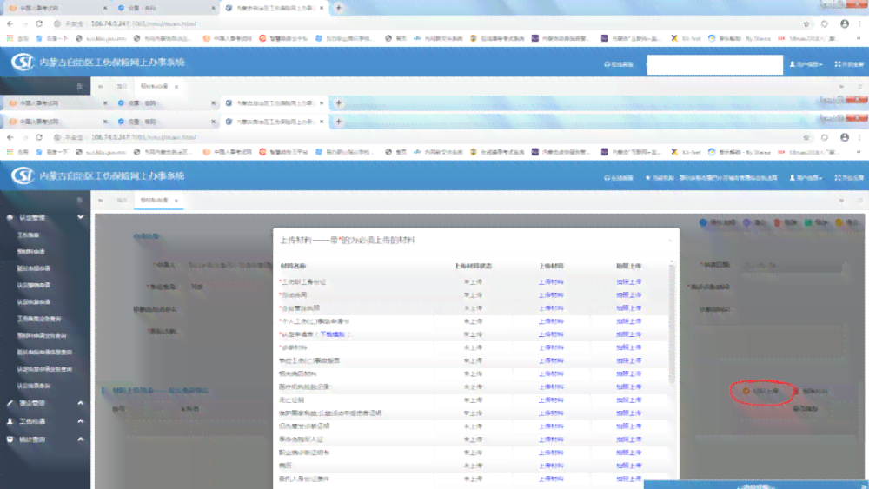This screenshot has height=489, width=869.
Task: Click 拍照上传 for 职业病诊断证明书 row
Action: pos(629,453)
